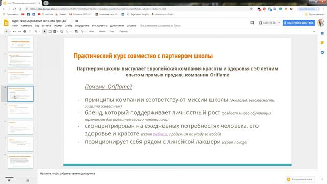Reload the browser page
The height and width of the screenshot is (184, 327).
(15, 9)
